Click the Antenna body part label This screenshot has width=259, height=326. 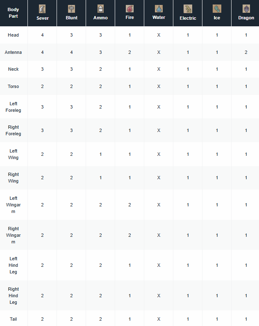(x=14, y=52)
